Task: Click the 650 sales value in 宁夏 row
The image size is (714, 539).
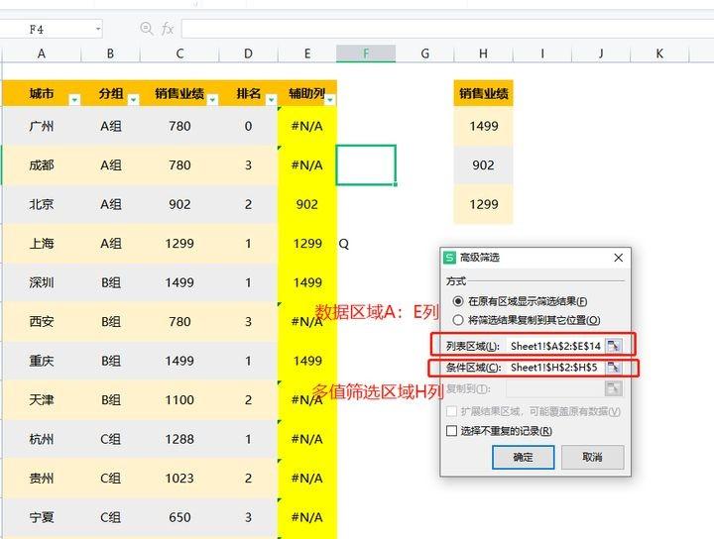Action: pyautogui.click(x=179, y=517)
